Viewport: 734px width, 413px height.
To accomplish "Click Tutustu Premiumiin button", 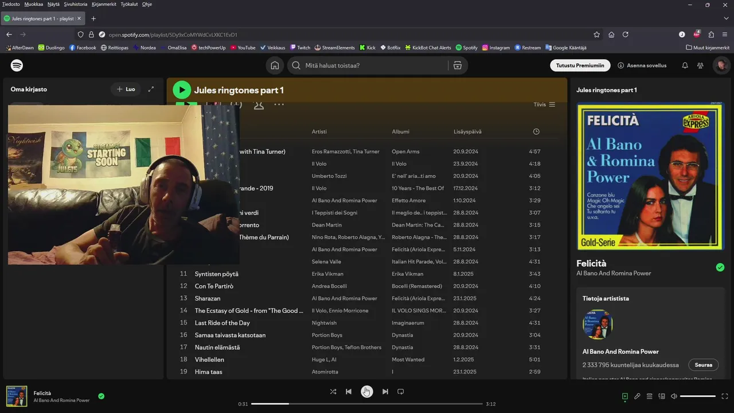I will coord(580,65).
